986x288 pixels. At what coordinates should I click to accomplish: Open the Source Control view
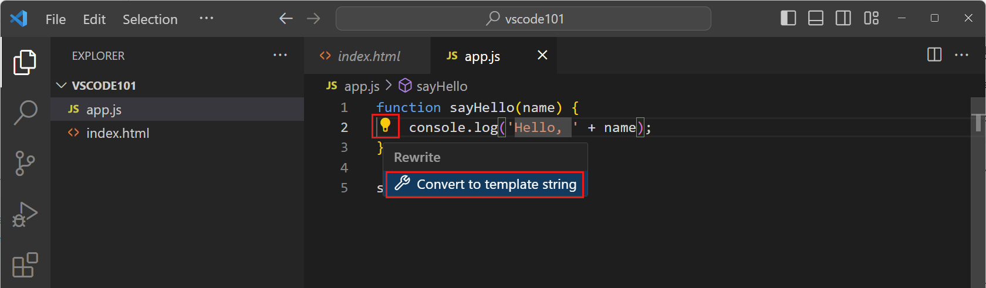(25, 163)
